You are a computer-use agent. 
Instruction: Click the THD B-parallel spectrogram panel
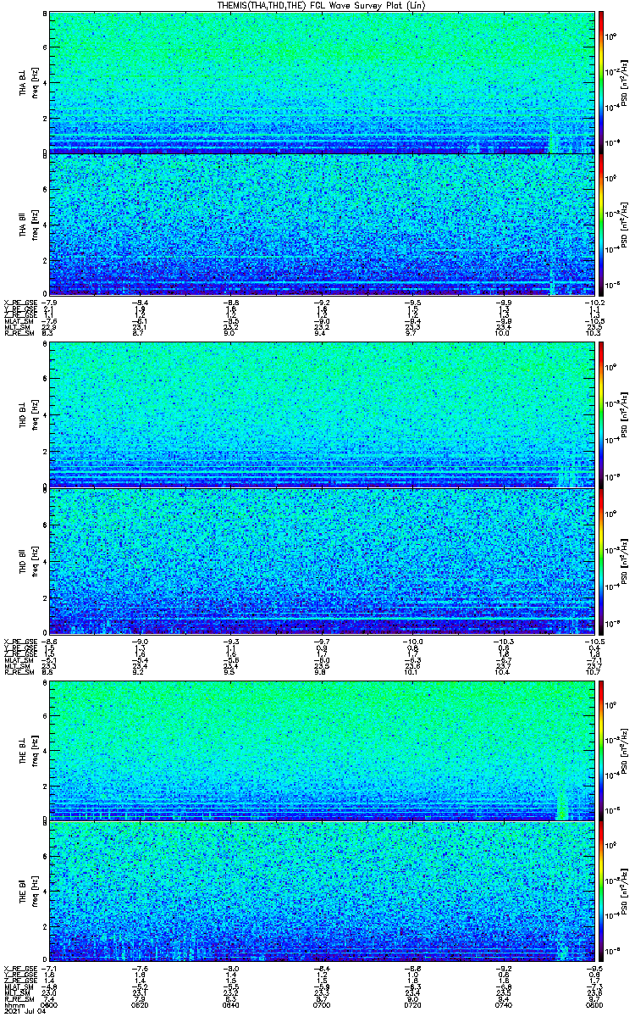322,561
